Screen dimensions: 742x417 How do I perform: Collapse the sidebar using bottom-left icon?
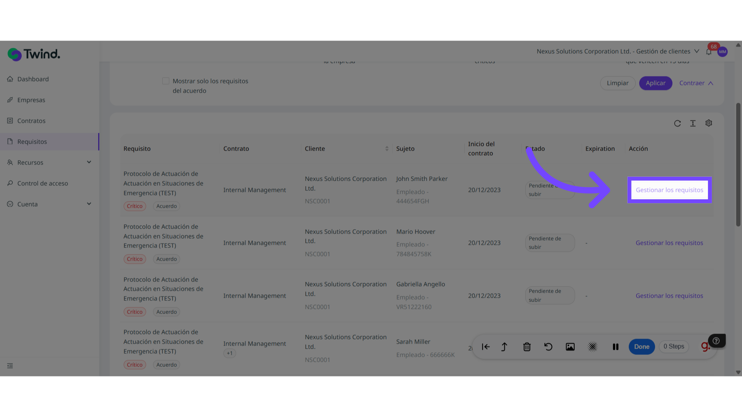pos(10,366)
